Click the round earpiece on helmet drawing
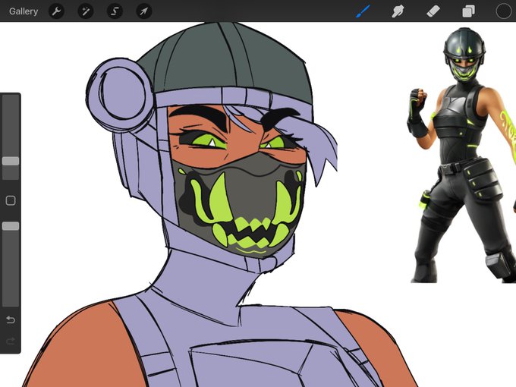The image size is (516, 387). [x=121, y=94]
